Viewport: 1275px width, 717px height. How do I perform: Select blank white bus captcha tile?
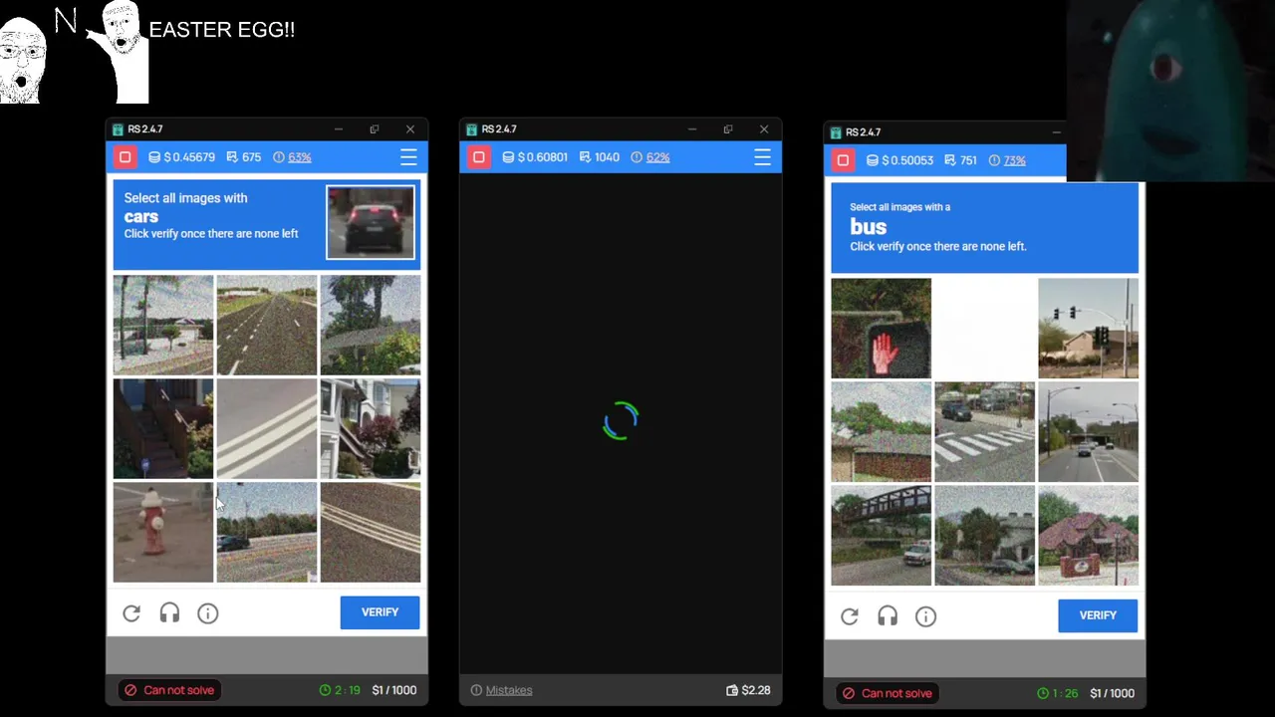coord(985,329)
